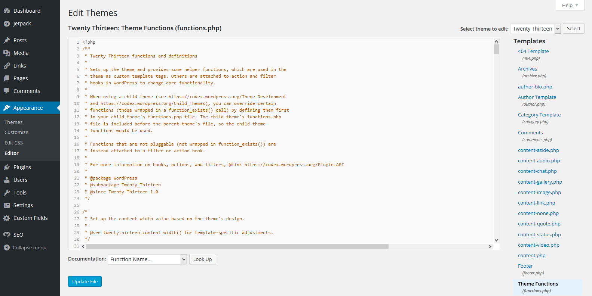This screenshot has width=592, height=296.
Task: Open the 404 Template file link
Action: tap(533, 51)
